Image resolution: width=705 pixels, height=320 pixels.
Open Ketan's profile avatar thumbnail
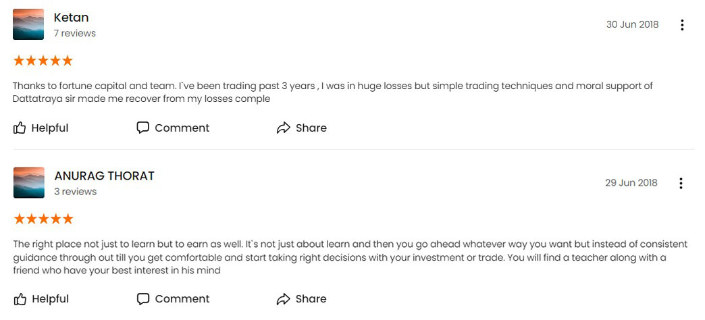28,24
